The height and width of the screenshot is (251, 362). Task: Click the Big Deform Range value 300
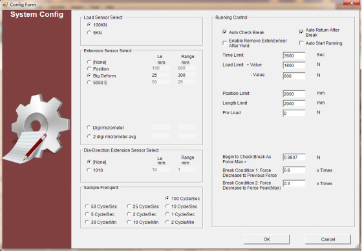(x=186, y=75)
